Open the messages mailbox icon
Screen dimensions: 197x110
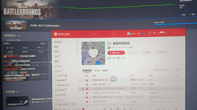tap(159, 33)
